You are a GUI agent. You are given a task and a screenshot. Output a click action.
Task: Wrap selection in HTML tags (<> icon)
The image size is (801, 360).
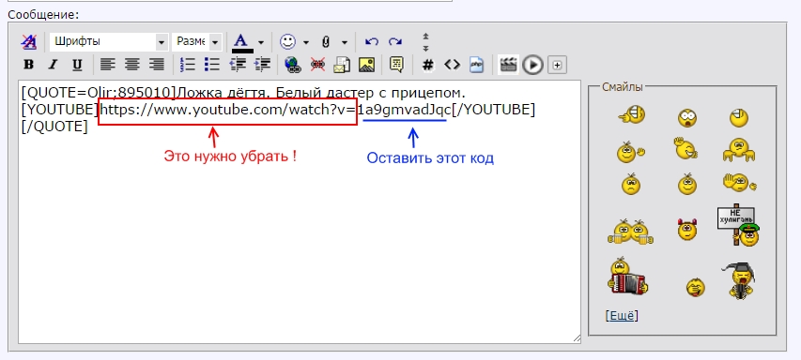pos(452,65)
